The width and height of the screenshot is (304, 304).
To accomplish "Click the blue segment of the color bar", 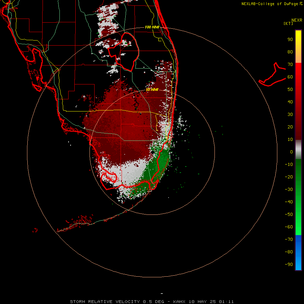I will click(x=298, y=253).
